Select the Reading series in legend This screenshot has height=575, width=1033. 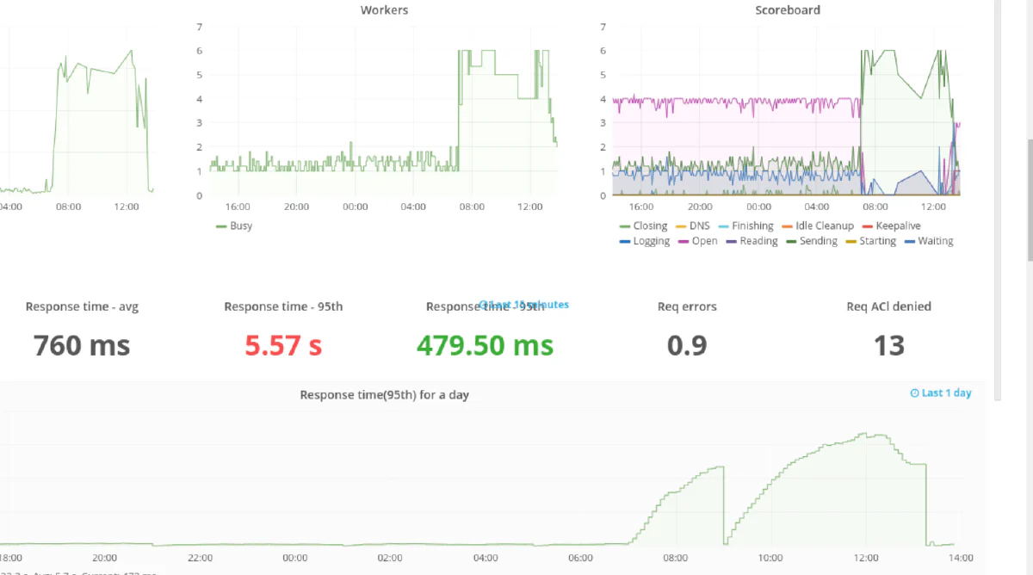pos(758,241)
